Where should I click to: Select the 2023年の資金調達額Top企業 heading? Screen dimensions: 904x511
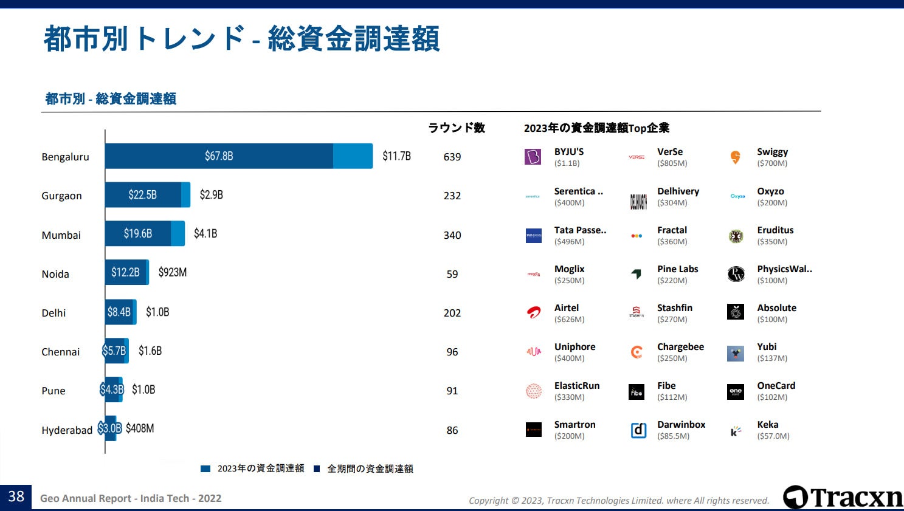pos(596,128)
